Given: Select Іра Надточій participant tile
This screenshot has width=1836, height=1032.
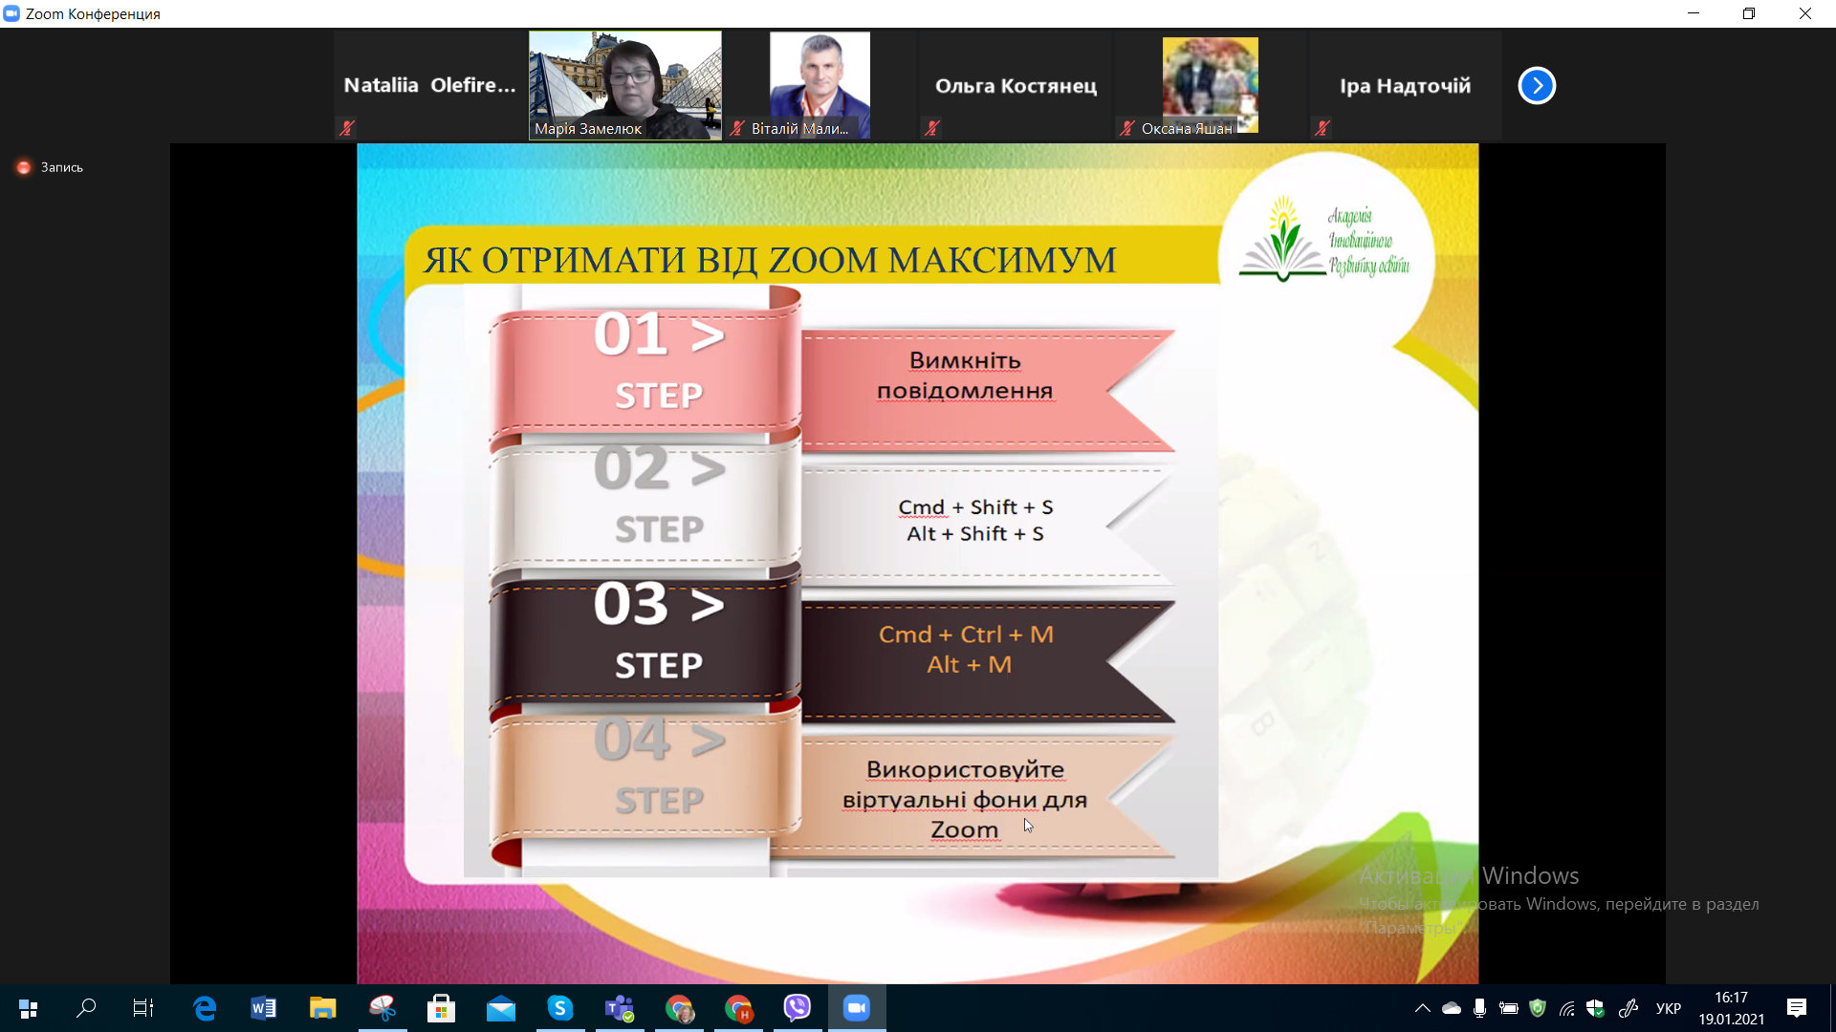Looking at the screenshot, I should [1405, 85].
